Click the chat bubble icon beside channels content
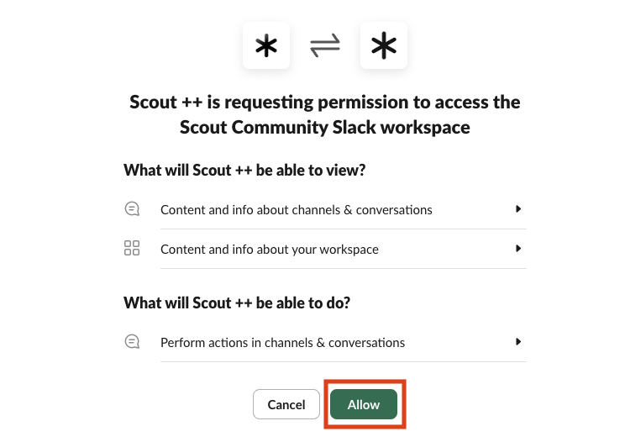 click(132, 209)
